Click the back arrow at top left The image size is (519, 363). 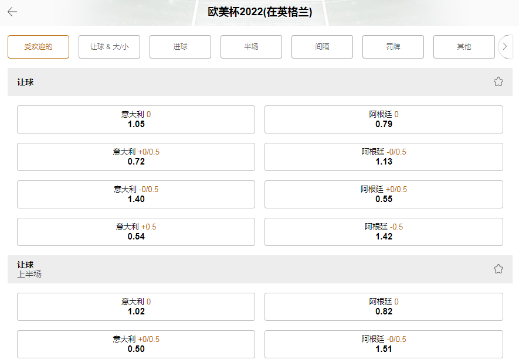click(13, 11)
